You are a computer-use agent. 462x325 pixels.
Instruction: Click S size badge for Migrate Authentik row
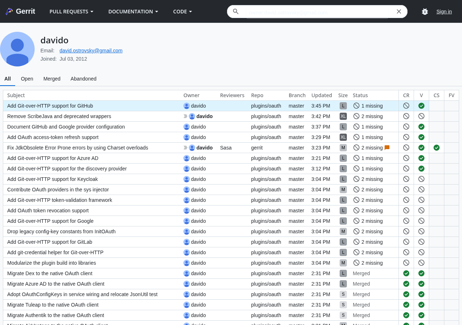[343, 315]
